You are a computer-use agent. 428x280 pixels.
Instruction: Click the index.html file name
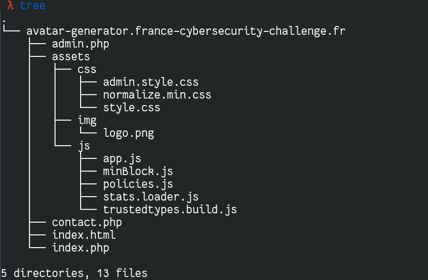[x=84, y=235]
